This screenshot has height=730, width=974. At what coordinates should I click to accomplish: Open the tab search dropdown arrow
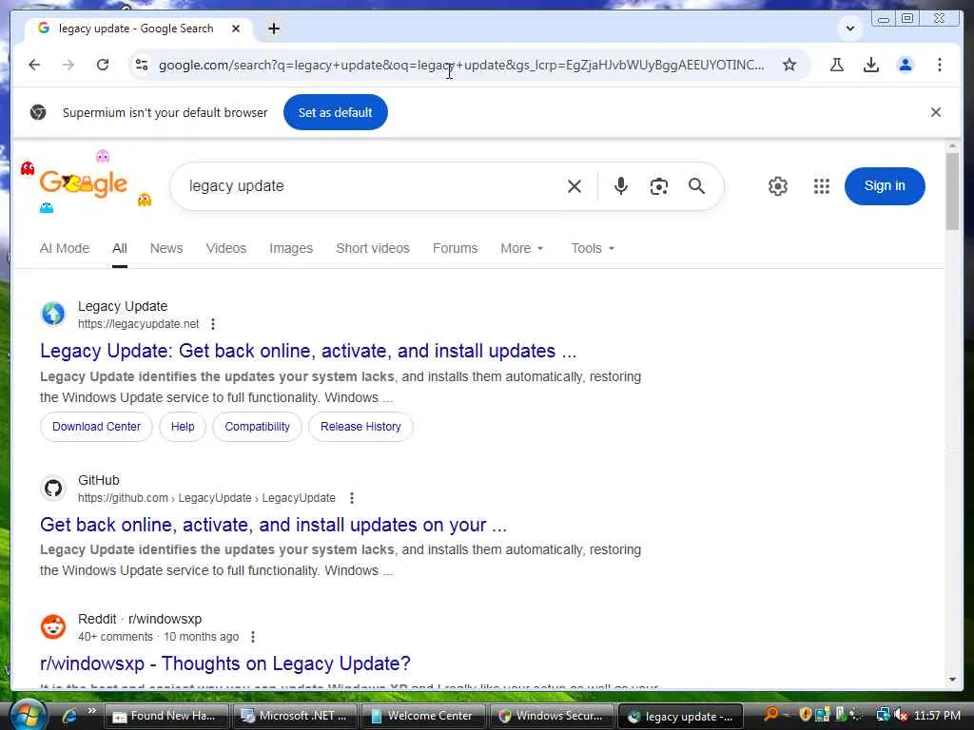pos(849,29)
